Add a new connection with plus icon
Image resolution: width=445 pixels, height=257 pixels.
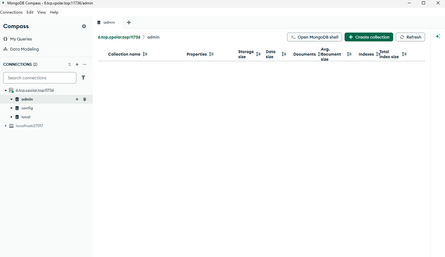point(77,64)
